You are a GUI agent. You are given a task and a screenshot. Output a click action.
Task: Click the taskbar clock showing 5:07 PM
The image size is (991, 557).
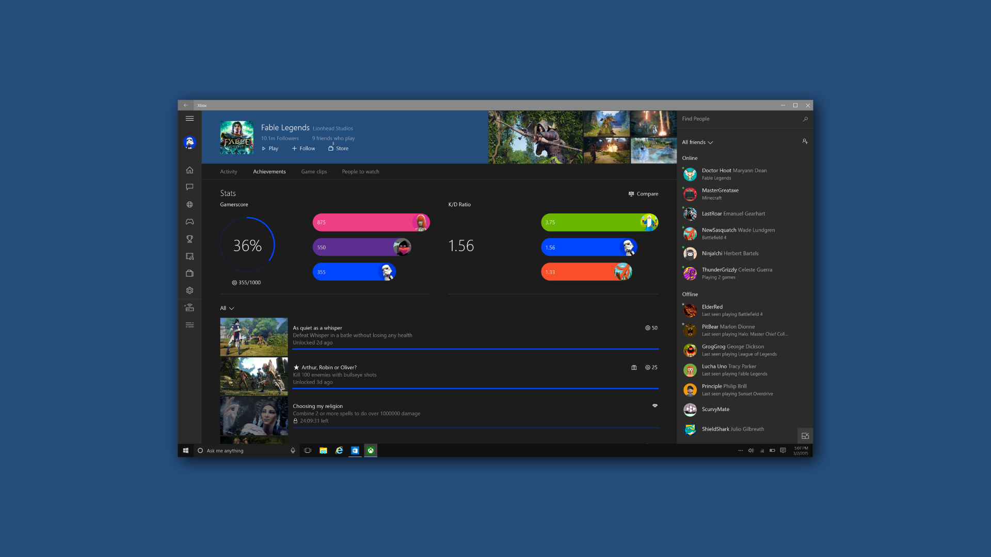pyautogui.click(x=801, y=451)
